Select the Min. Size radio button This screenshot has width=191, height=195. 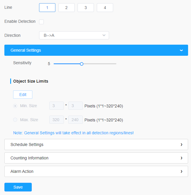(15, 106)
